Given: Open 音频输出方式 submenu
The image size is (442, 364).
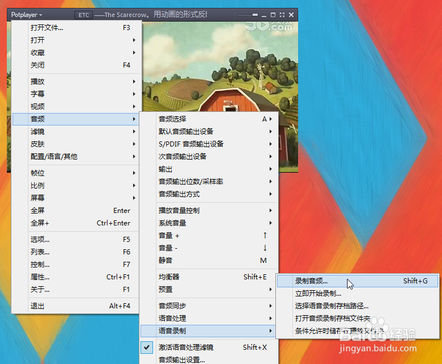Looking at the screenshot, I should (209, 194).
